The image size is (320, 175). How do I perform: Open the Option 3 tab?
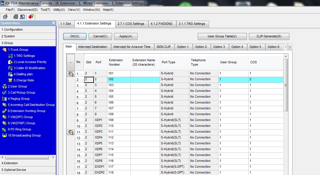(219, 47)
